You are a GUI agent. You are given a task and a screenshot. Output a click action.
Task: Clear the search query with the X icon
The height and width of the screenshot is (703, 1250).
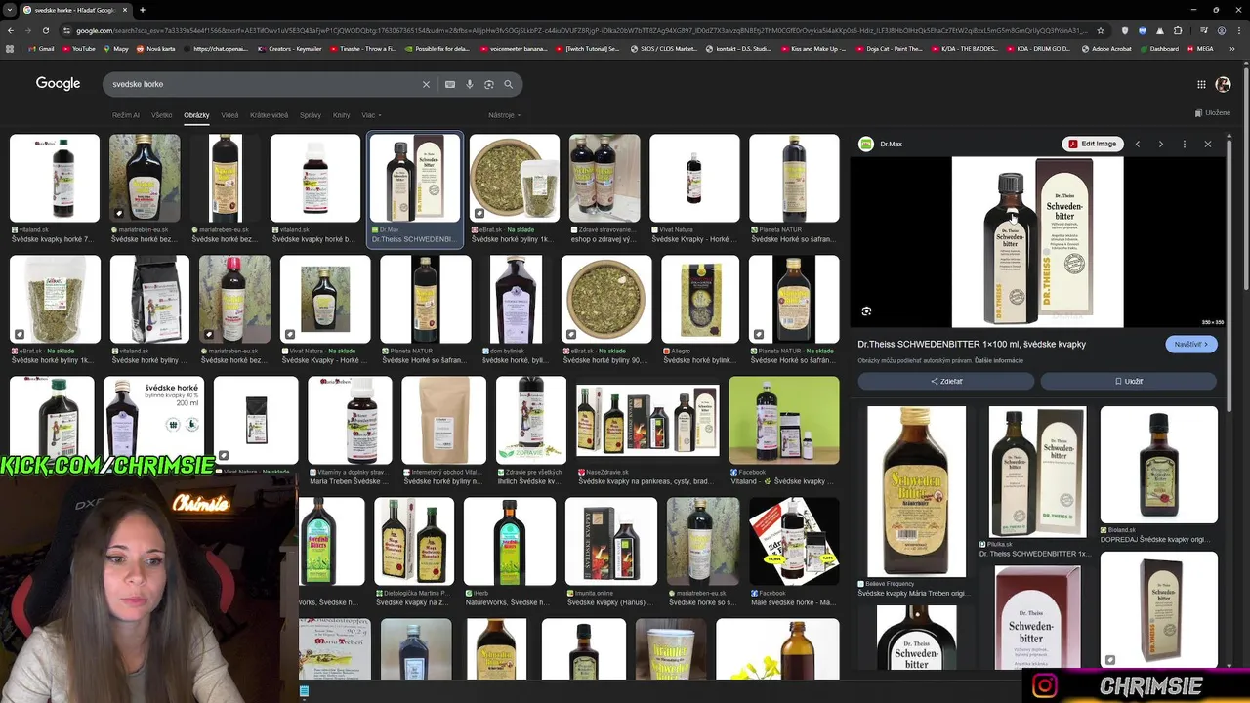click(426, 84)
